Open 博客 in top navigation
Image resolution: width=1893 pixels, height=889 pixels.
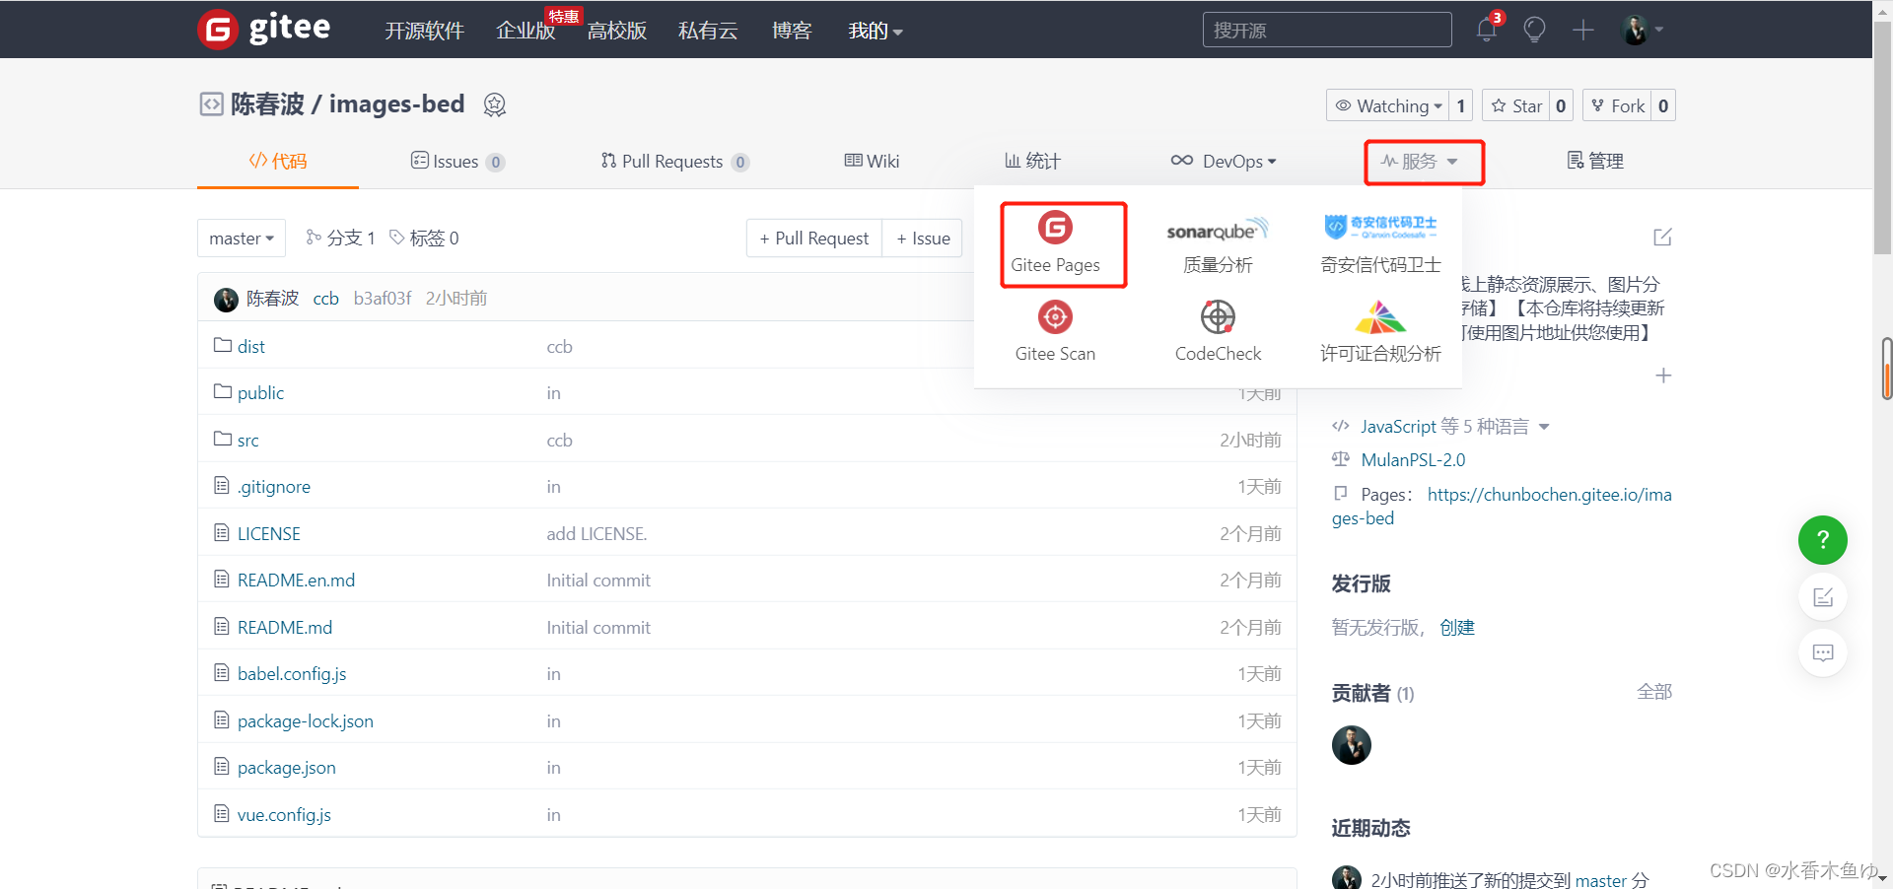[x=792, y=31]
